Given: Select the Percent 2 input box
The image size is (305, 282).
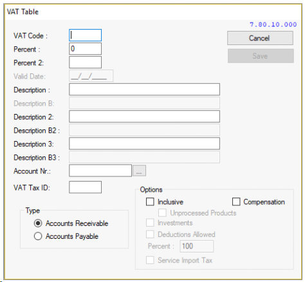Looking at the screenshot, I should (85, 62).
